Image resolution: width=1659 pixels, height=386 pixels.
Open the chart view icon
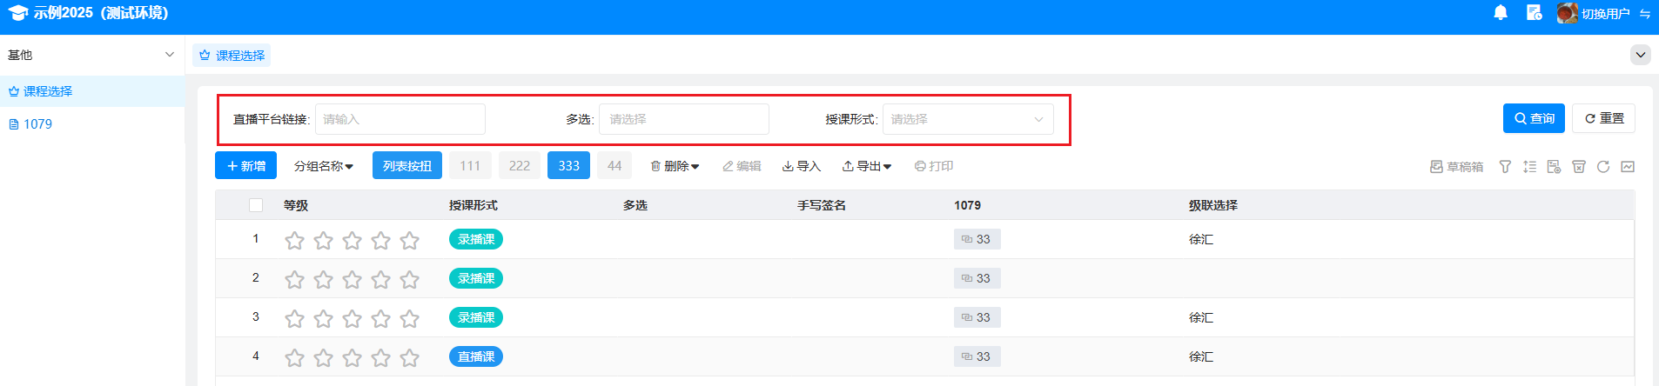(x=1628, y=167)
